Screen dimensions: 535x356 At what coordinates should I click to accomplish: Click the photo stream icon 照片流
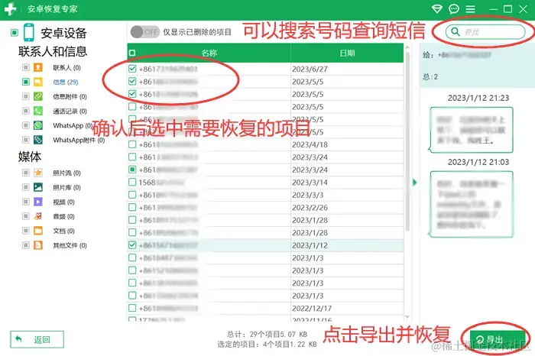click(38, 173)
